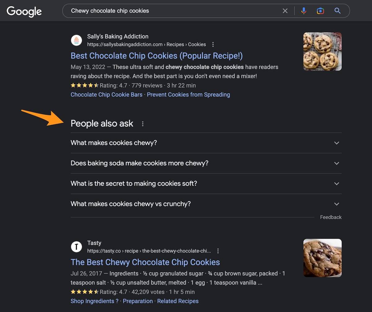Click Sally's Baking Addiction site favicon
The width and height of the screenshot is (372, 312).
coord(76,40)
